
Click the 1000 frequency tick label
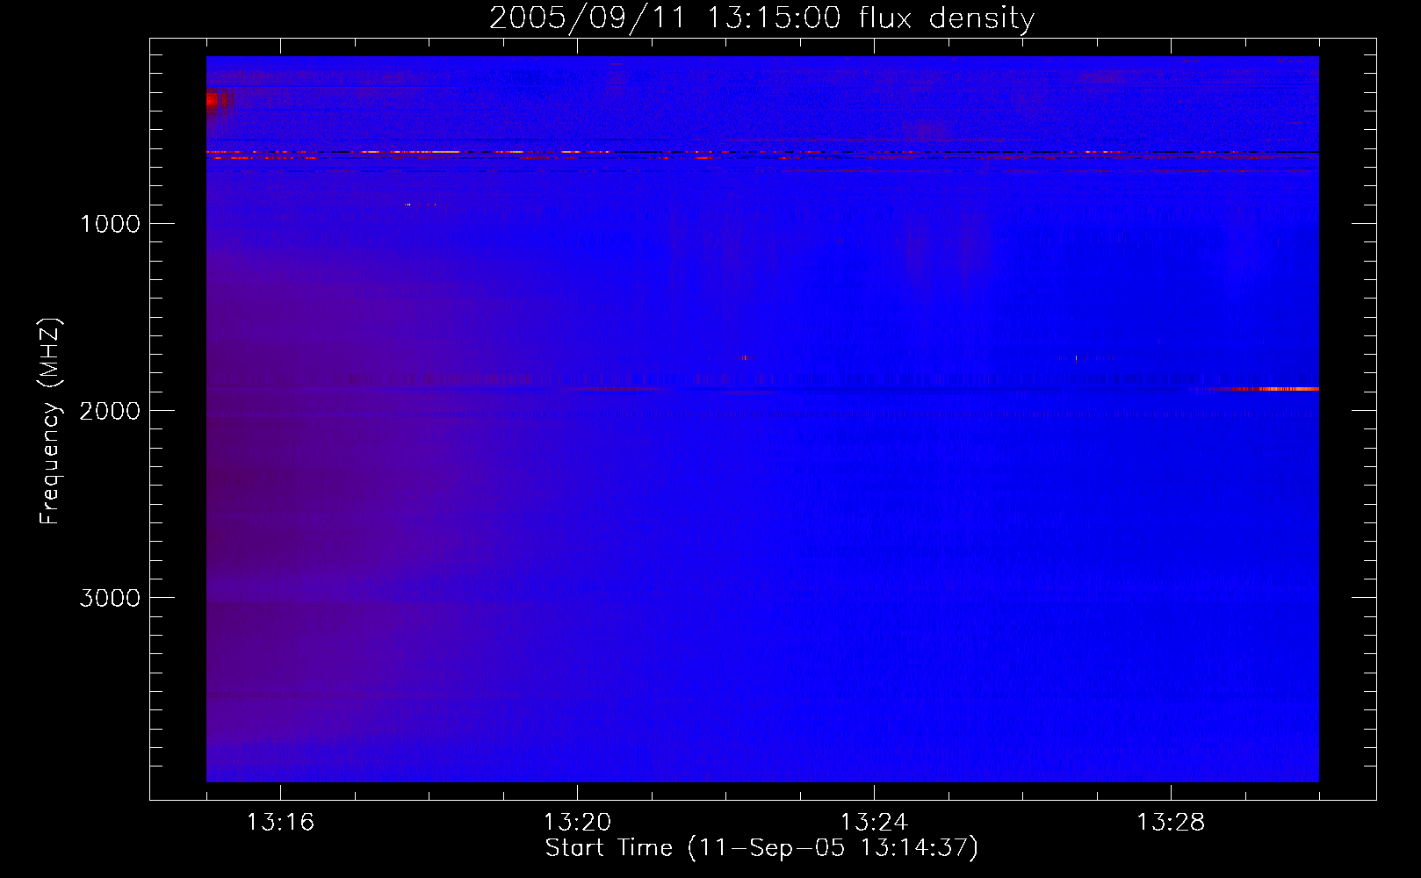(x=110, y=224)
